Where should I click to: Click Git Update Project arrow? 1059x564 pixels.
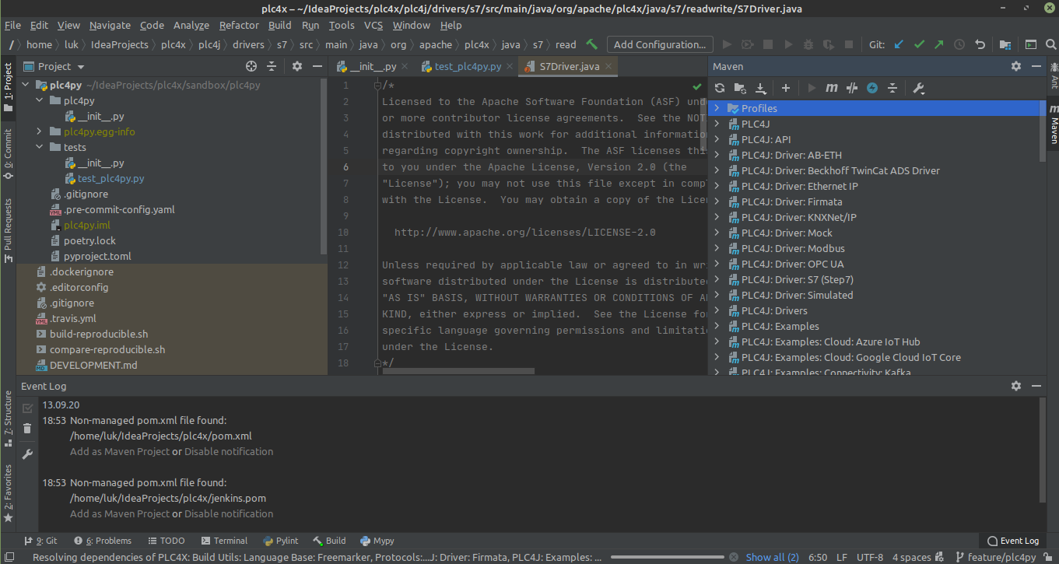click(x=899, y=44)
